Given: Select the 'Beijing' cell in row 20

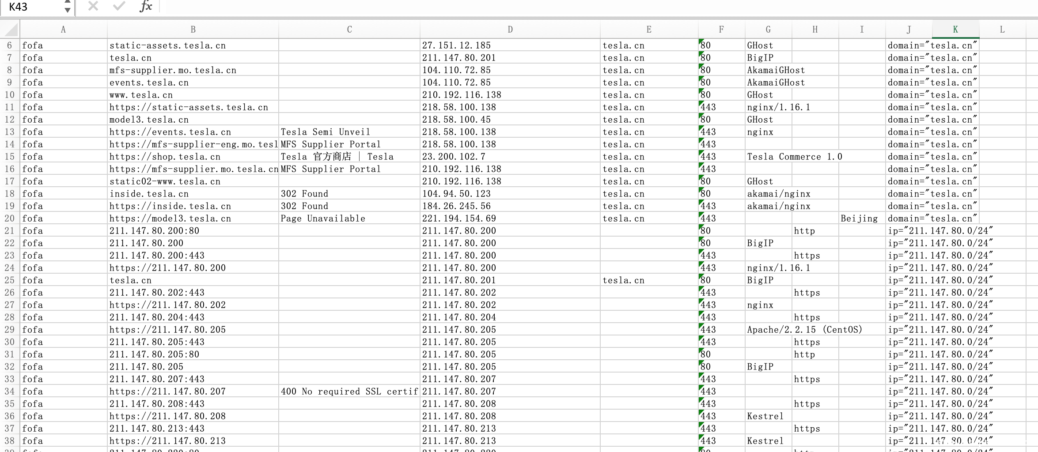Looking at the screenshot, I should pos(861,218).
